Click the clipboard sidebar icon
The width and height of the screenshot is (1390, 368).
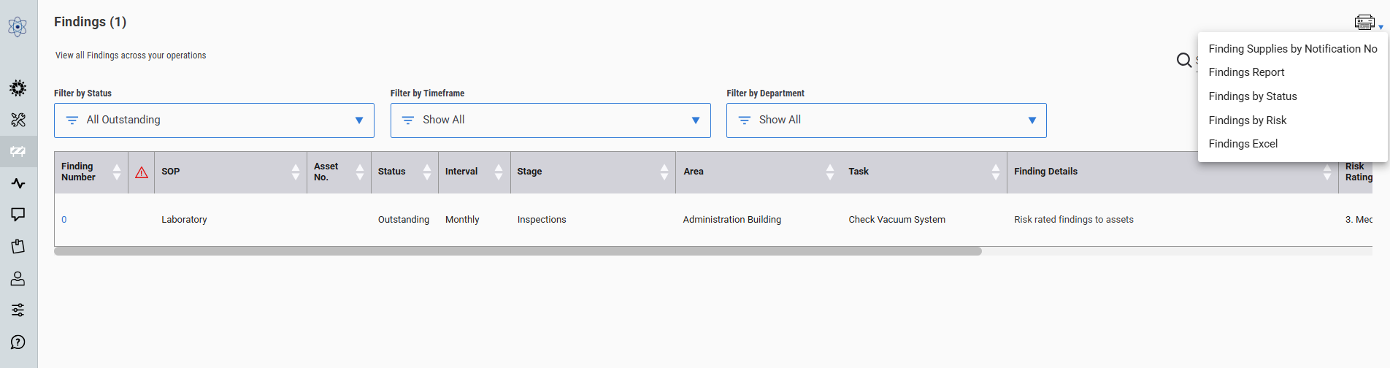18,247
